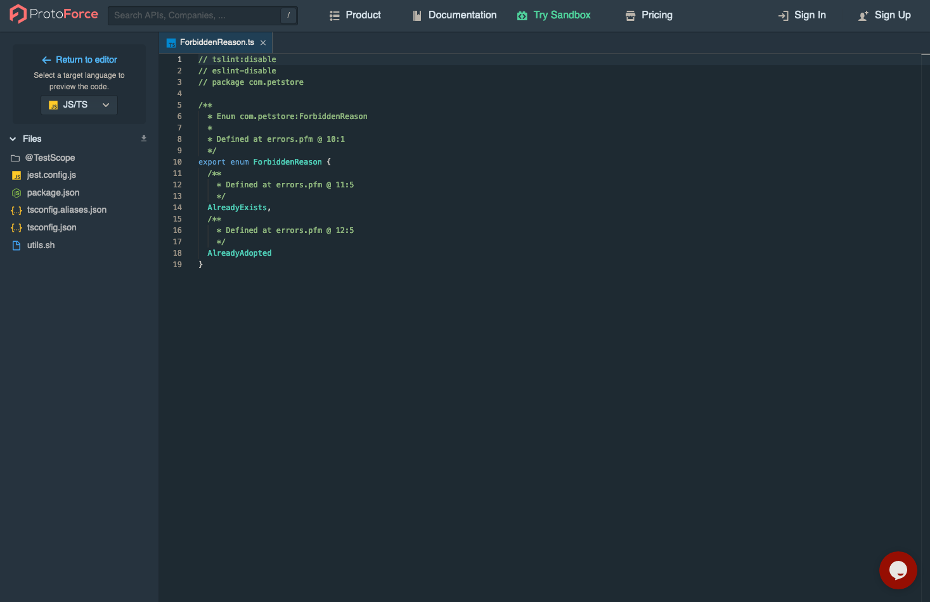Screen dimensions: 930x602
Task: Download files using the download icon
Action: 144,138
